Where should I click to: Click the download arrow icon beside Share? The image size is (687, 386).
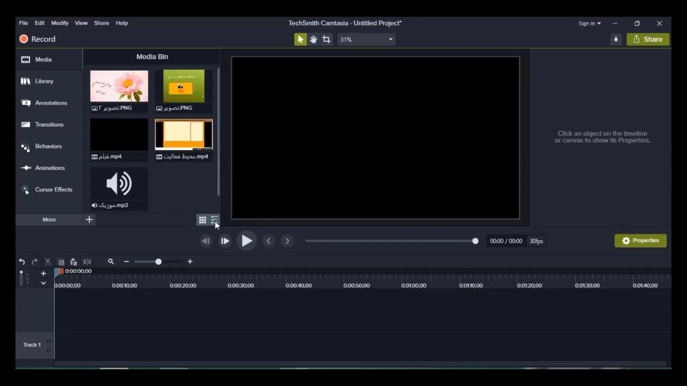click(616, 39)
